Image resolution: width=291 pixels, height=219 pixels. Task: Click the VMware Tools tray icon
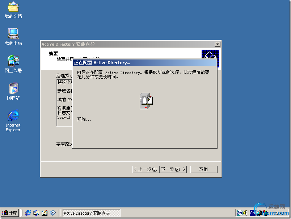pyautogui.click(x=240, y=213)
